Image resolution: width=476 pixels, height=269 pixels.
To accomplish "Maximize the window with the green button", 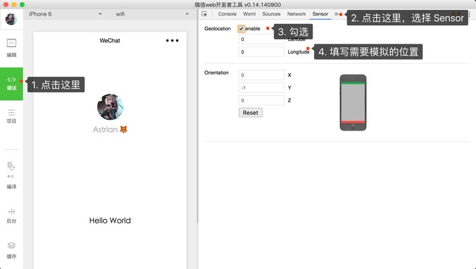I will tap(22, 5).
